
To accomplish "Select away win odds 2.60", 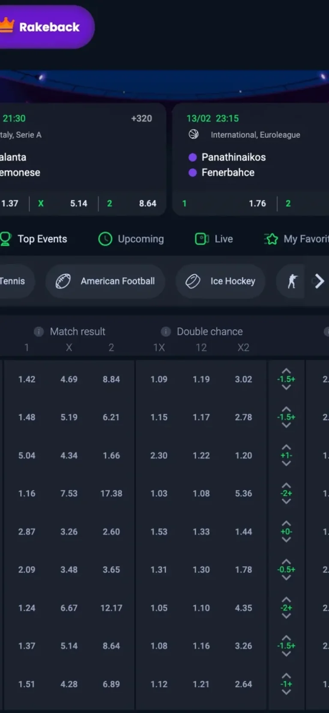I will pyautogui.click(x=111, y=532).
